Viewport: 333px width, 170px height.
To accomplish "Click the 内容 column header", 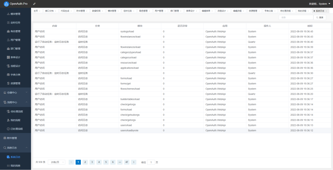I will 55,26.
